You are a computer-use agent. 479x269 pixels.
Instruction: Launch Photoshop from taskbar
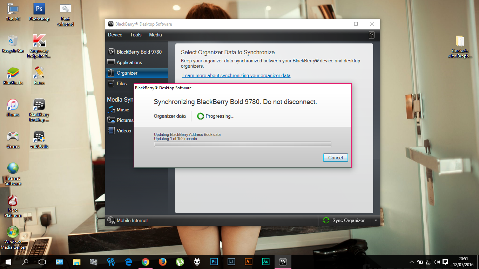214,262
